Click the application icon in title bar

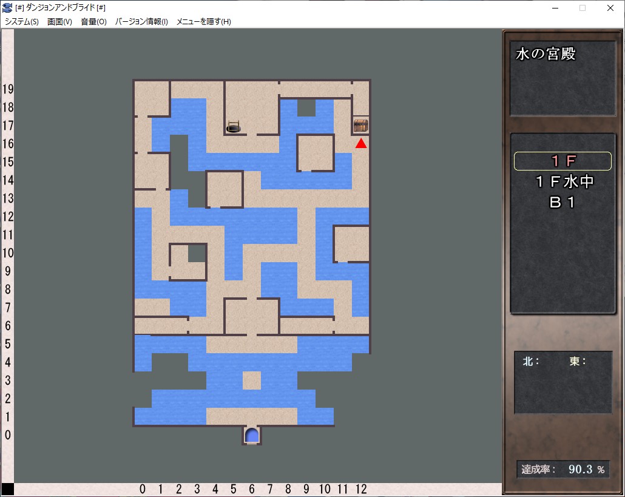[x=7, y=7]
